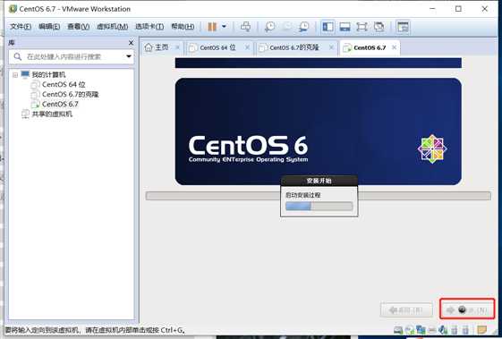Screen dimensions: 502x339
Task: Click the sound card status icon
Action: tap(443, 329)
